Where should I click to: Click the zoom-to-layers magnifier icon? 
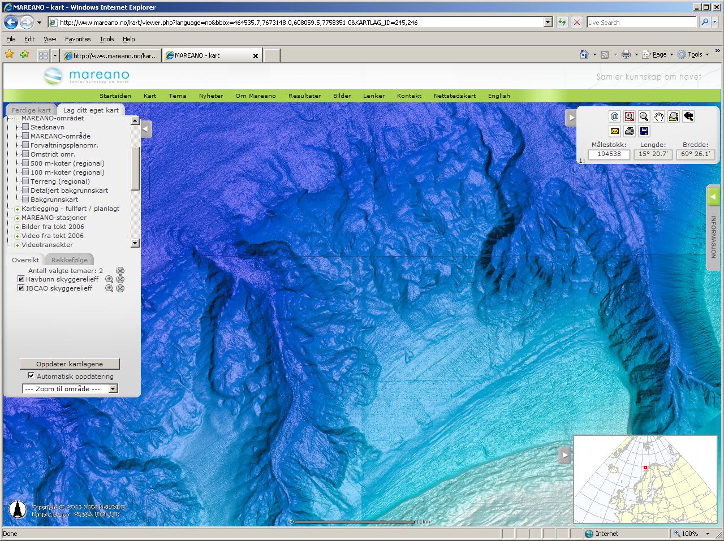(673, 116)
